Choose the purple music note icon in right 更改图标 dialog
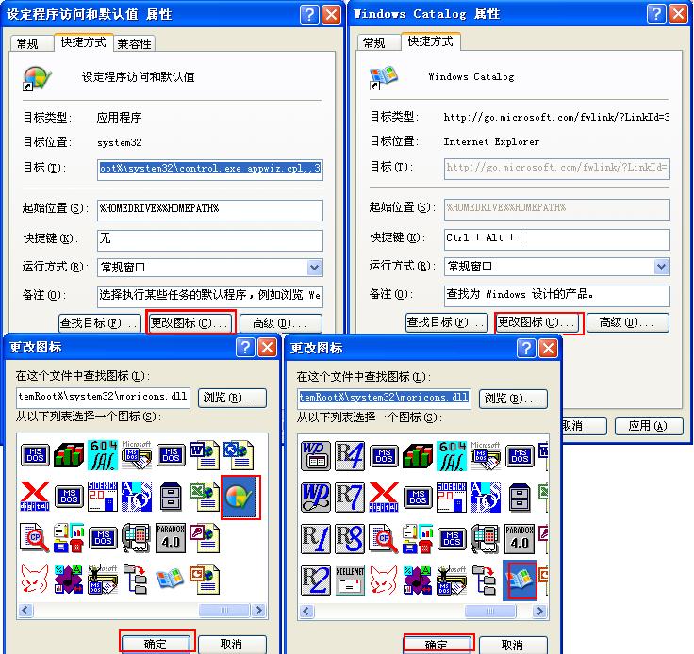 coord(418,580)
